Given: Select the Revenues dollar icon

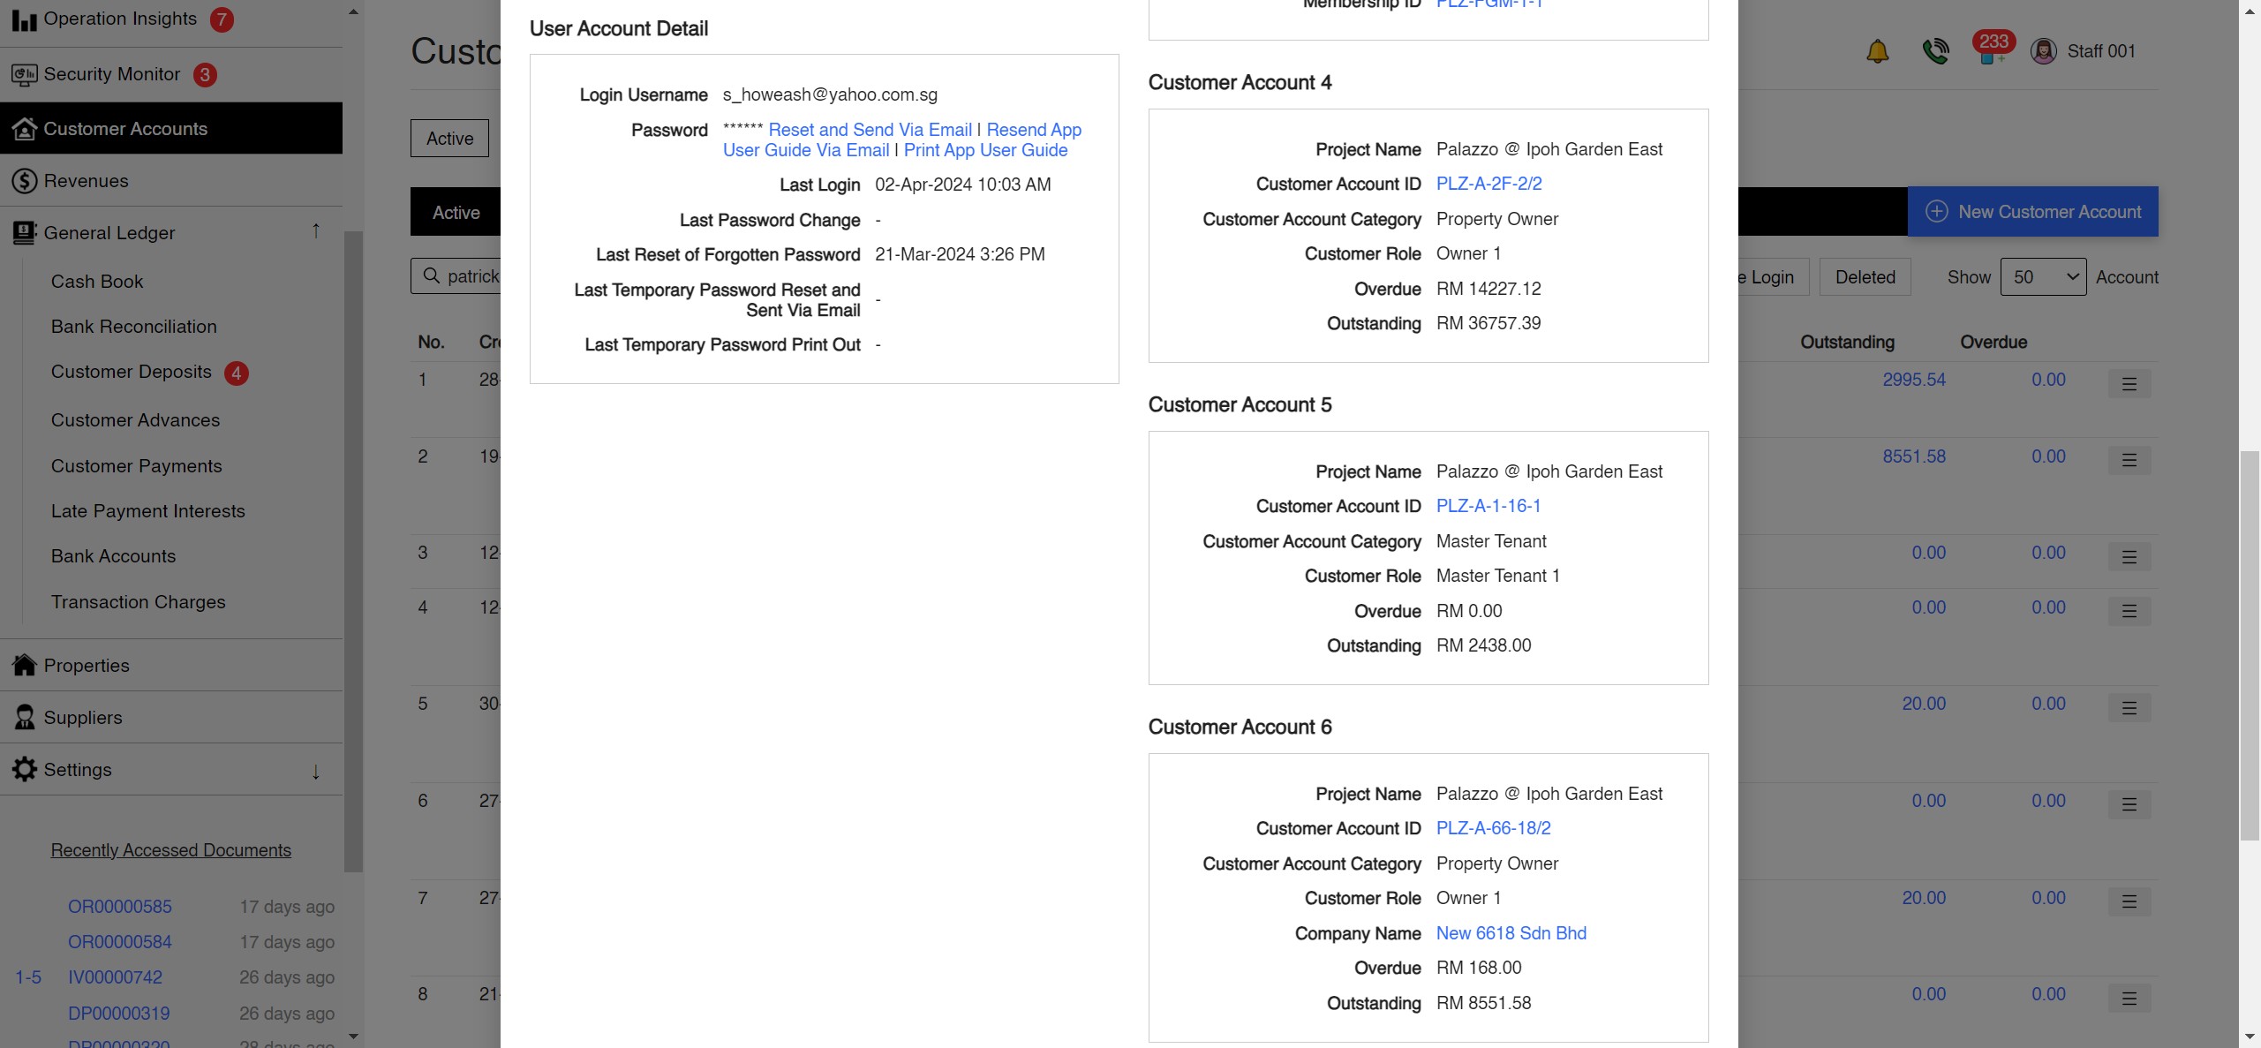Looking at the screenshot, I should [x=24, y=180].
